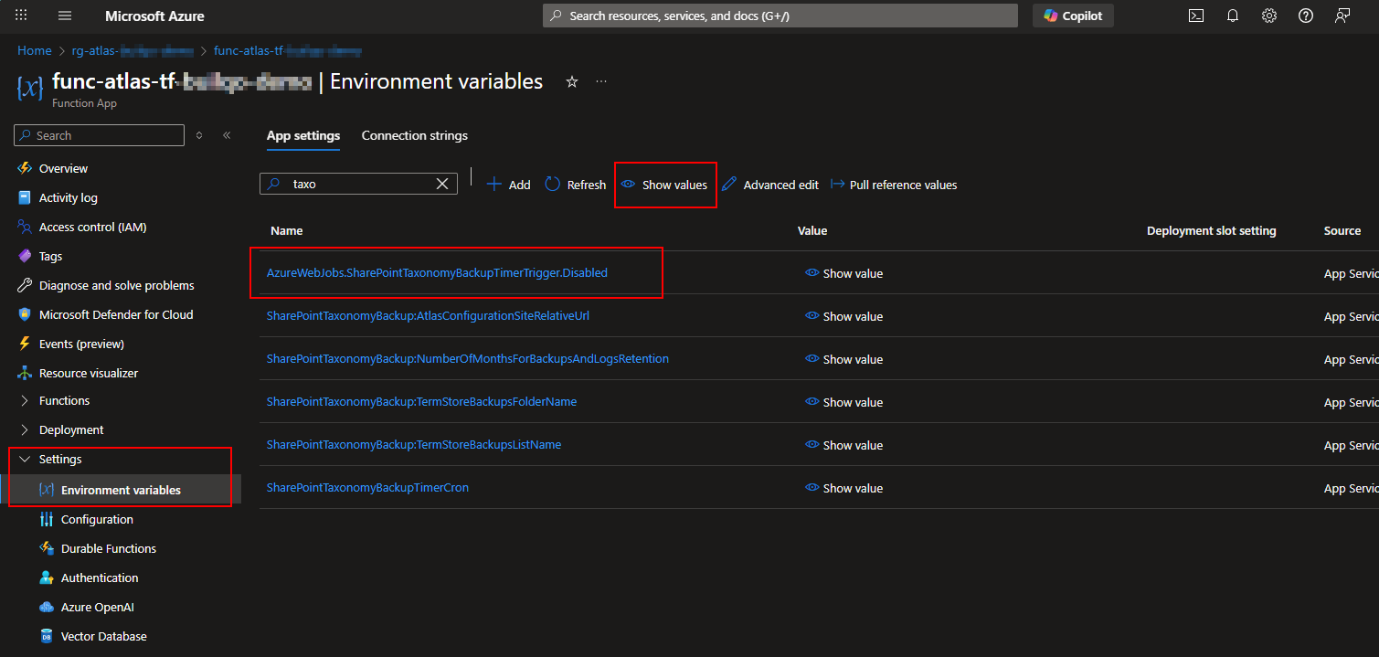Click the Copilot button
This screenshot has width=1379, height=657.
click(1073, 16)
